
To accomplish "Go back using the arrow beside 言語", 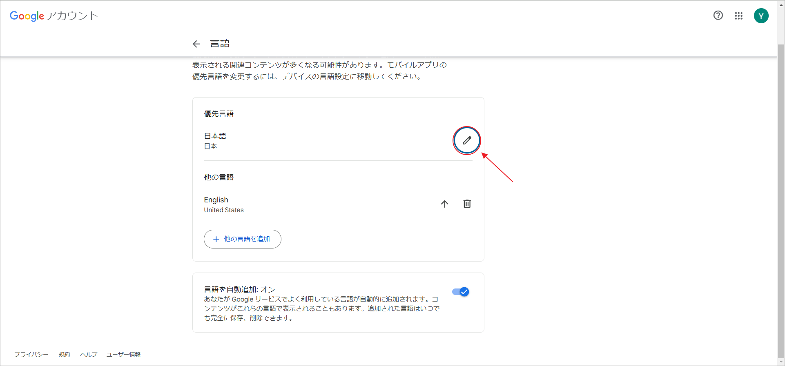I will point(196,44).
